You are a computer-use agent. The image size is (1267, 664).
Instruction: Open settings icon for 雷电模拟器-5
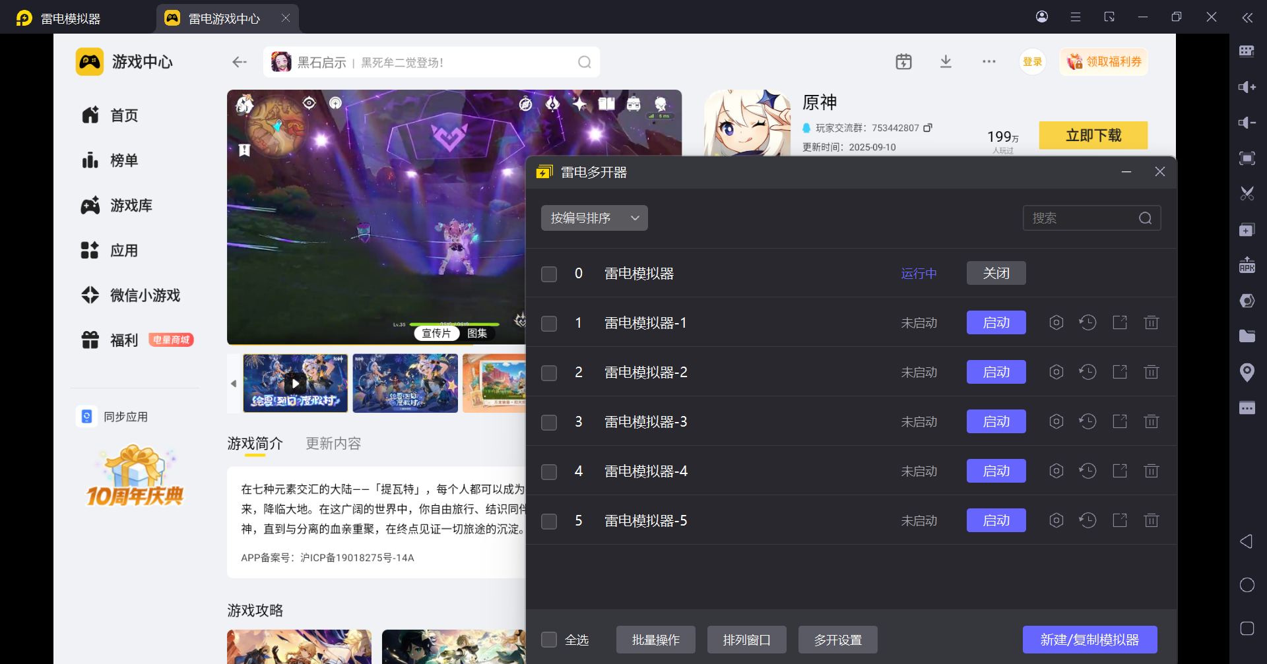1056,520
